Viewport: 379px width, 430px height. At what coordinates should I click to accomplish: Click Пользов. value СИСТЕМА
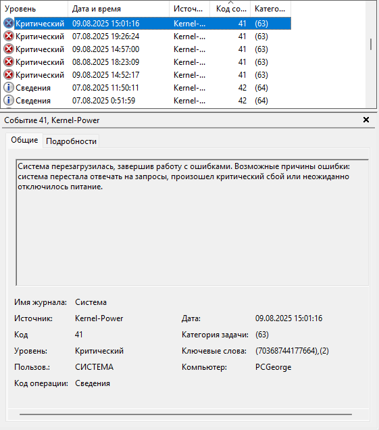(95, 367)
